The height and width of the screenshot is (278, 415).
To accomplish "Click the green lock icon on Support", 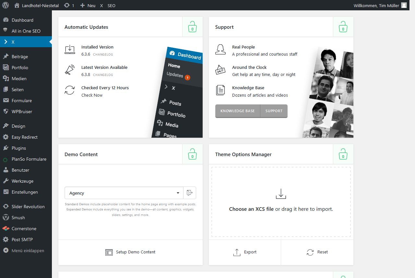I will [x=343, y=27].
